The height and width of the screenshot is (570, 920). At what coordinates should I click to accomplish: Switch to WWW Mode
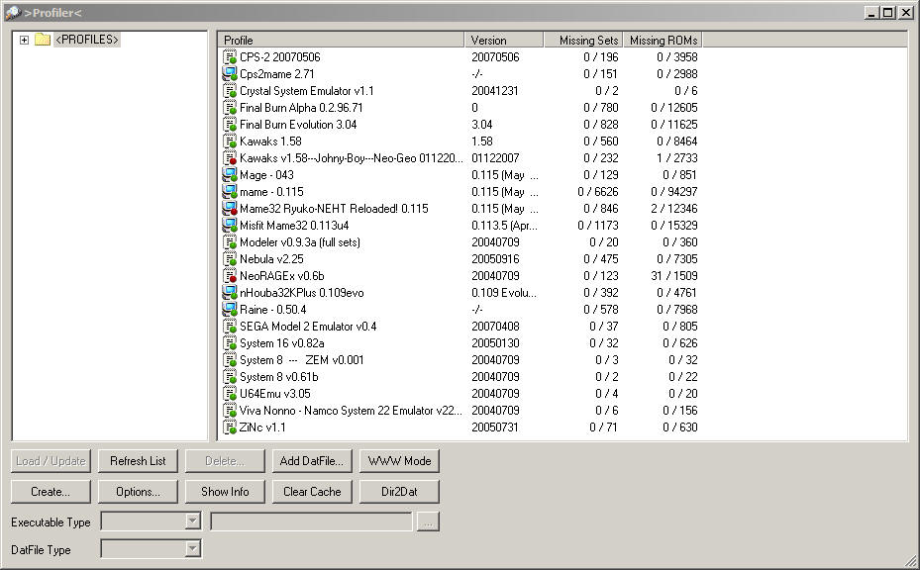pyautogui.click(x=399, y=461)
